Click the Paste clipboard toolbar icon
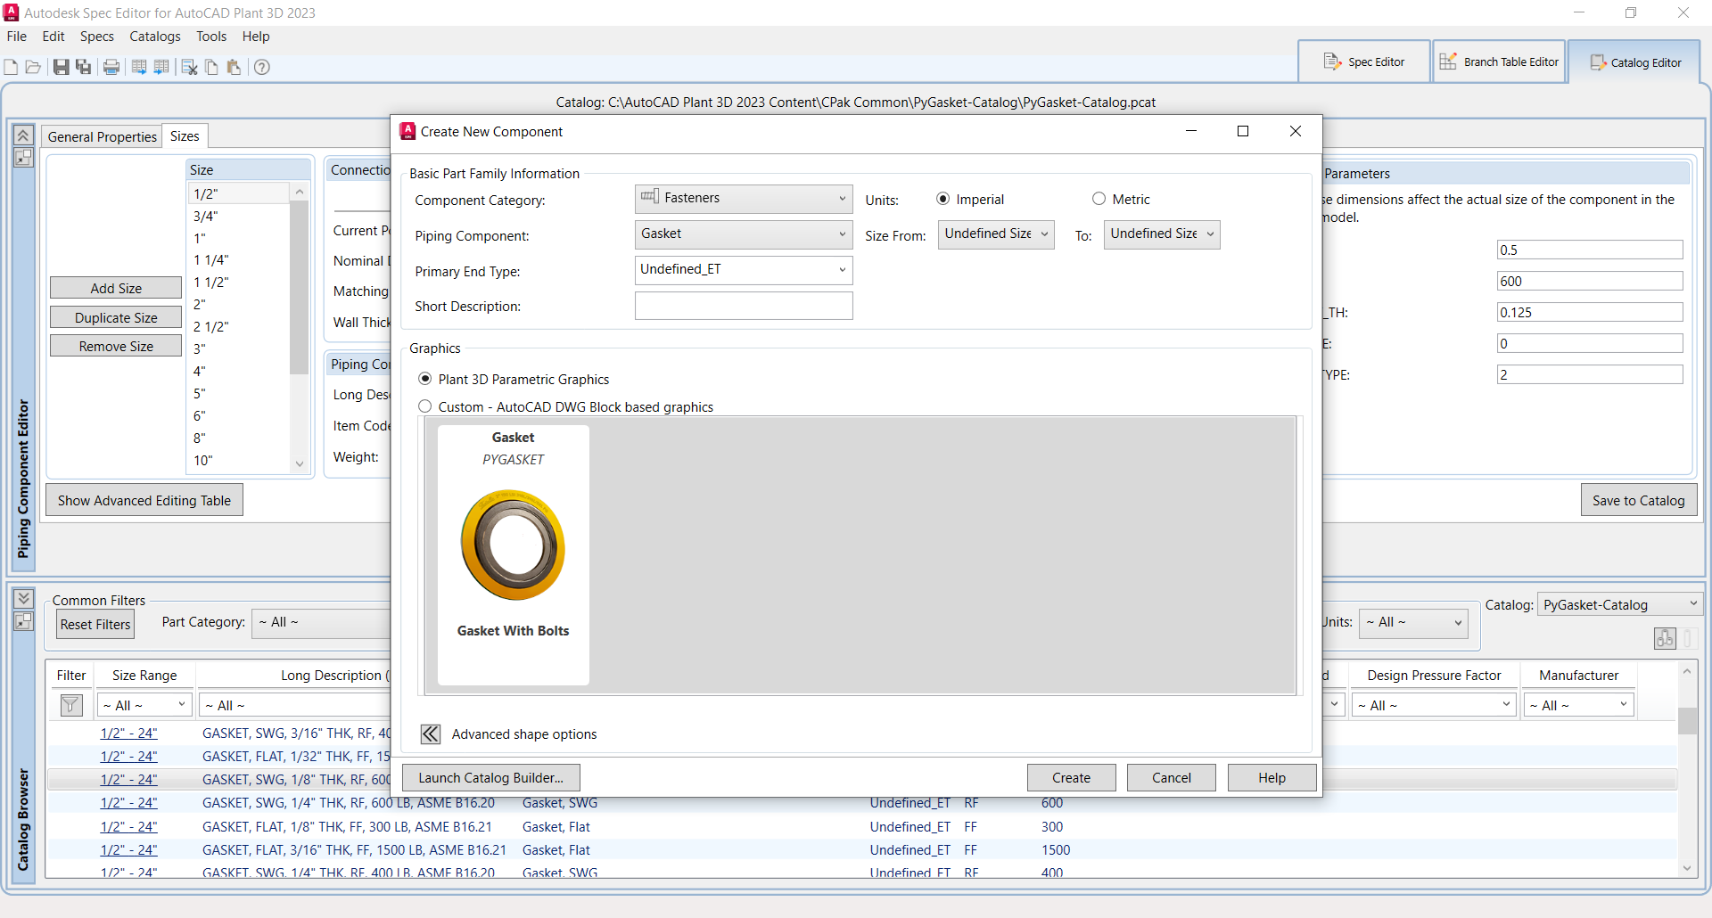This screenshot has height=918, width=1712. pyautogui.click(x=234, y=67)
